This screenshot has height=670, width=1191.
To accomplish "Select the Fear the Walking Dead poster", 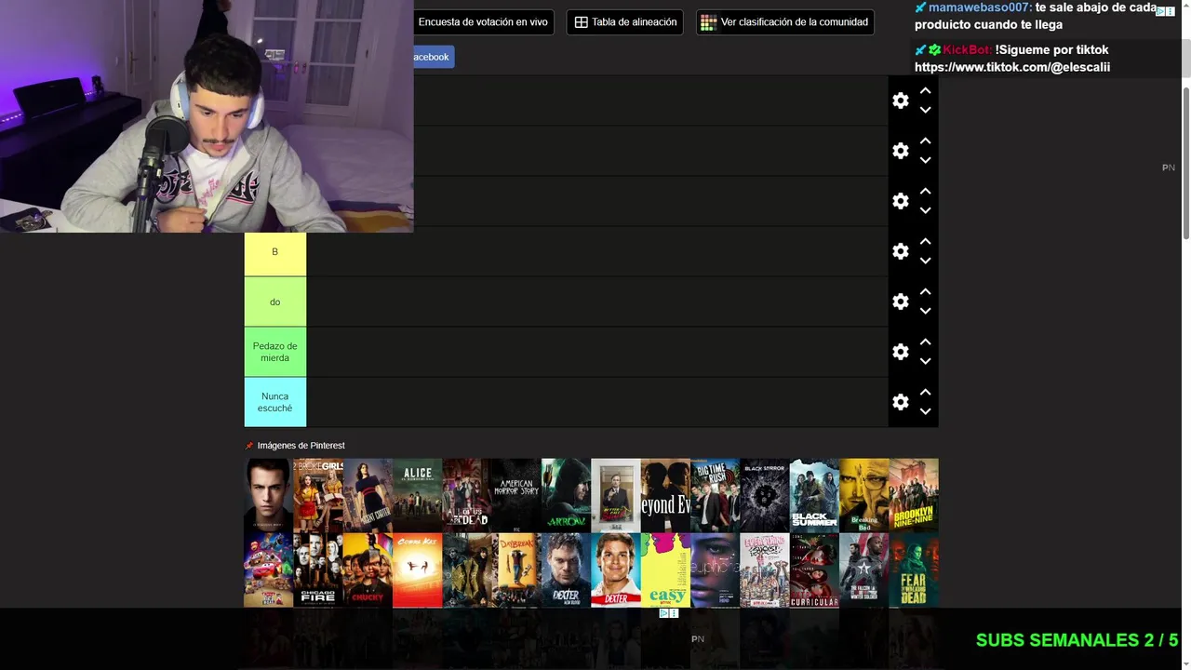I will 914,569.
